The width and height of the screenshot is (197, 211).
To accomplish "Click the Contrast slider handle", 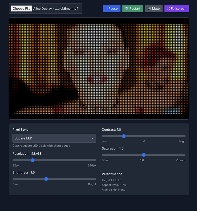I will (x=124, y=136).
